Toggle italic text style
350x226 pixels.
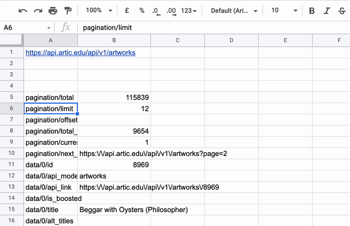[327, 11]
